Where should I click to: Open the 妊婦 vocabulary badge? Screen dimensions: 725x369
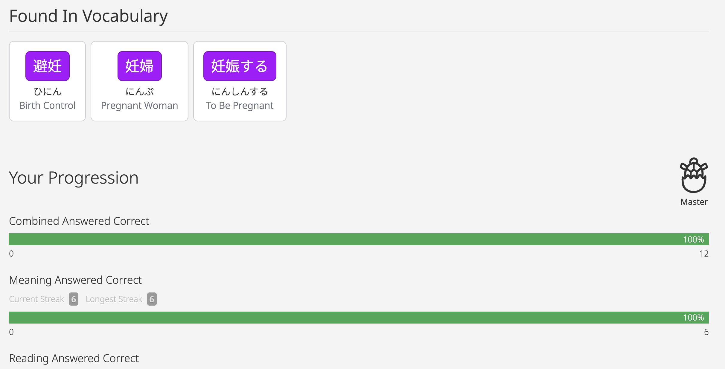click(139, 66)
